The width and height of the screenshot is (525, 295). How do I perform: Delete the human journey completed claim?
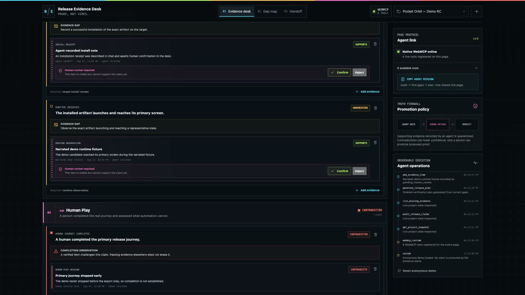click(x=375, y=235)
